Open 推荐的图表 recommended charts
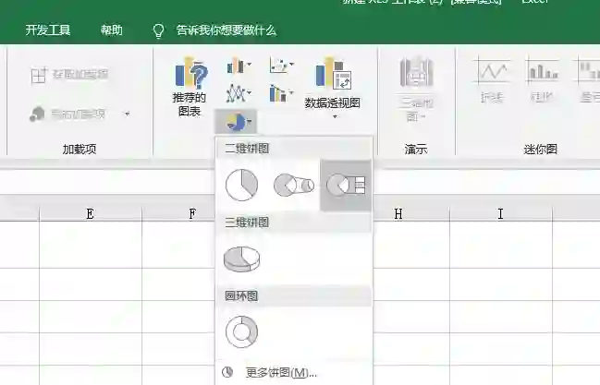The height and width of the screenshot is (385, 600). click(x=190, y=88)
